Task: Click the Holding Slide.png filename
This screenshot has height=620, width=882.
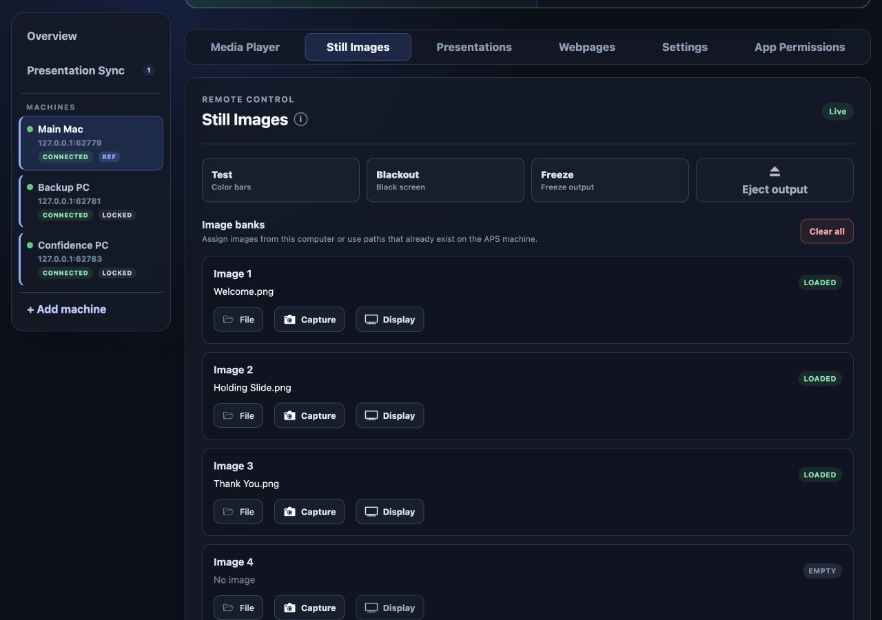Action: click(x=252, y=388)
